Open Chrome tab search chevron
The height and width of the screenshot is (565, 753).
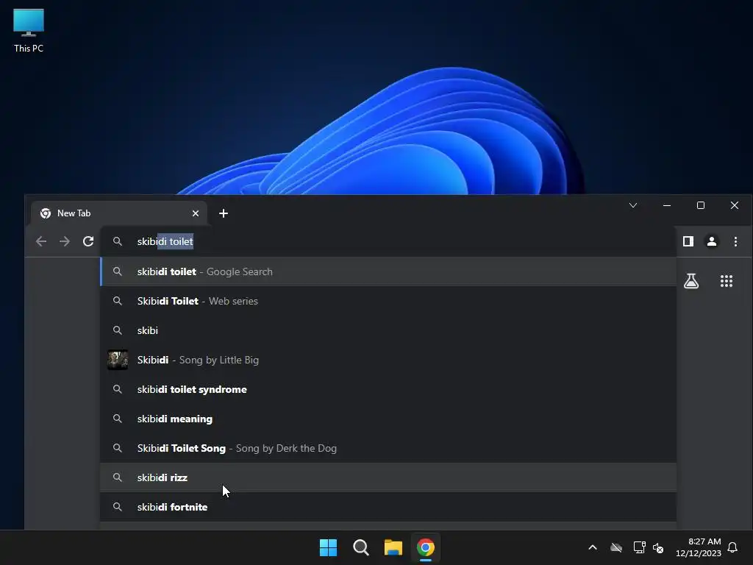pyautogui.click(x=633, y=206)
